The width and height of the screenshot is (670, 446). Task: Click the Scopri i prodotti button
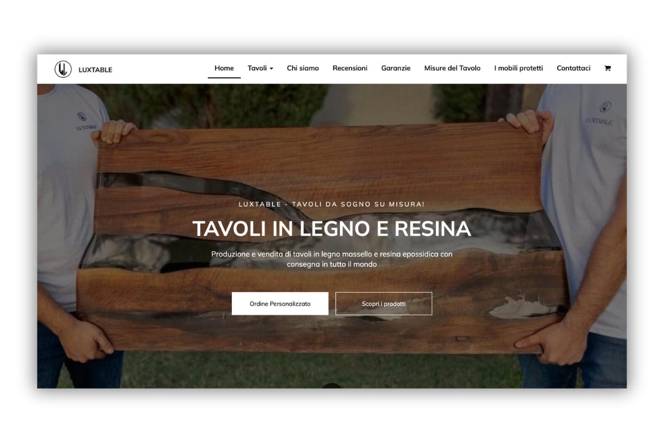(384, 304)
